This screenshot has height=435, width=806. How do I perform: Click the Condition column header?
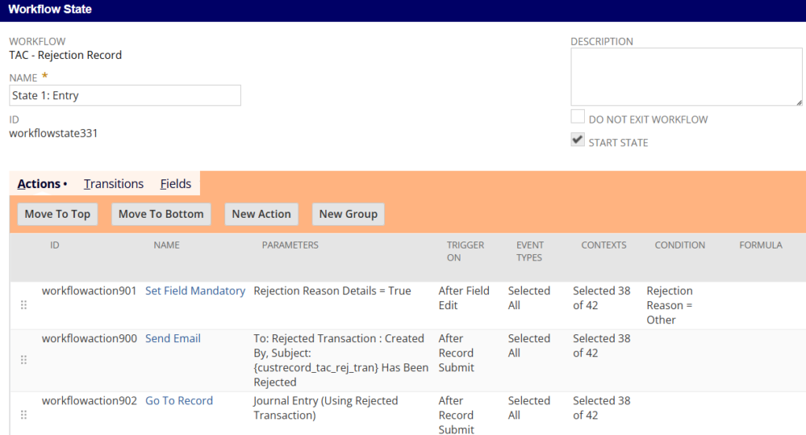679,245
